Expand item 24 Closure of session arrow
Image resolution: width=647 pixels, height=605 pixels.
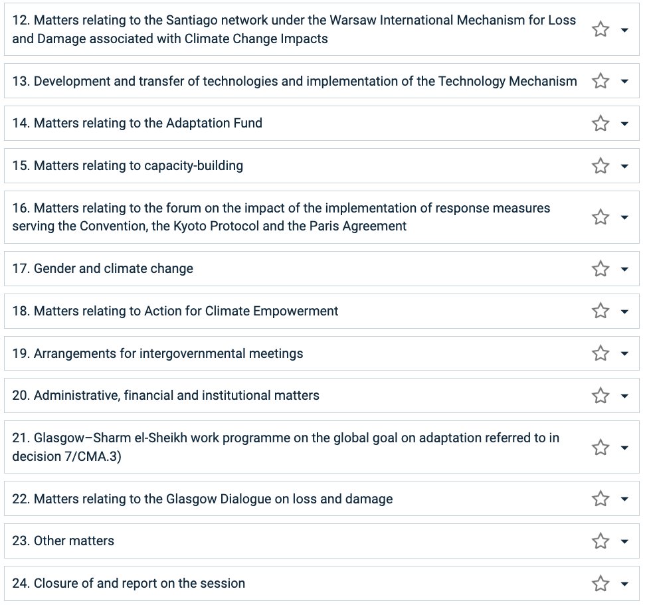click(x=624, y=584)
